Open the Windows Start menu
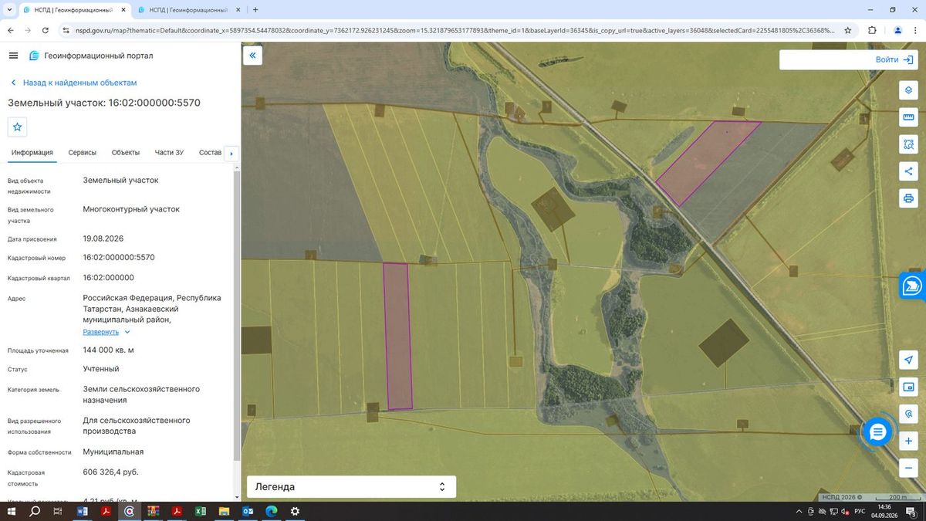926x521 pixels. click(11, 511)
